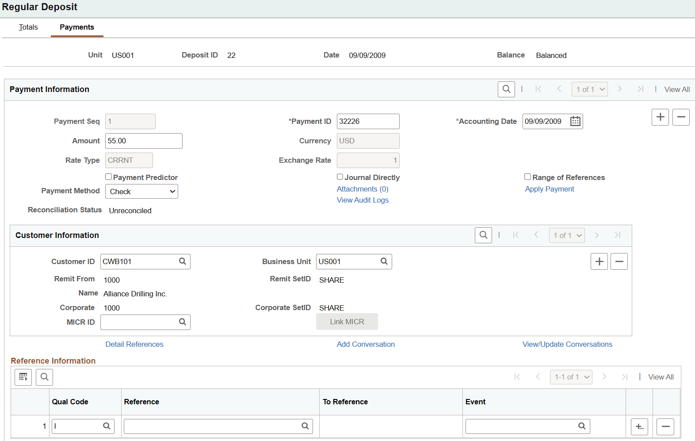Viewport: 695px width, 441px height.
Task: Open Attachments (0) link
Action: pyautogui.click(x=363, y=189)
